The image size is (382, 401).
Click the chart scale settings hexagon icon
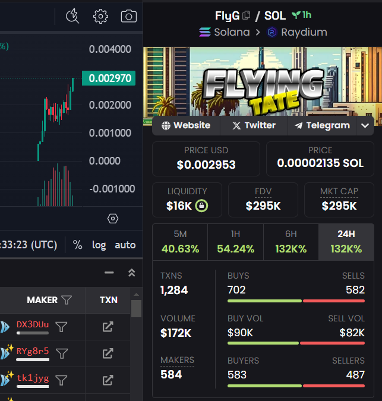point(113,219)
